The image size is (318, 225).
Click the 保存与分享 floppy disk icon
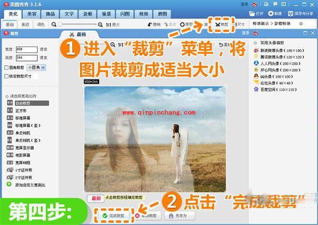point(290,14)
